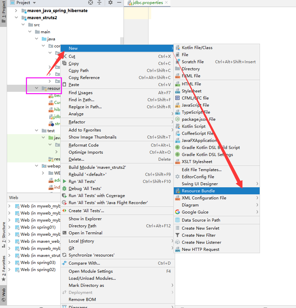The width and height of the screenshot is (296, 308).
Task: Collapse the java source folder under main
Action: pyautogui.click(x=37, y=39)
